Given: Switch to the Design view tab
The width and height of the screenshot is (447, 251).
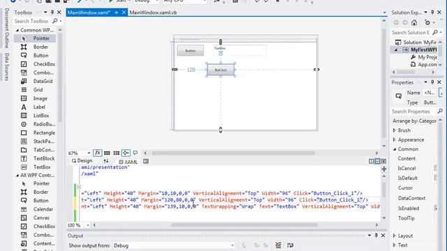Looking at the screenshot, I should point(82,161).
